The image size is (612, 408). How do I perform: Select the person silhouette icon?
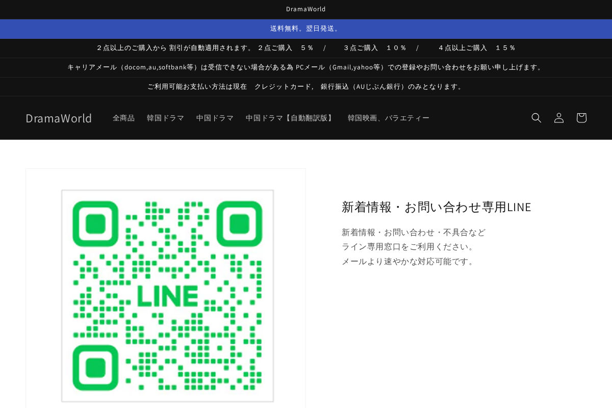tap(558, 118)
